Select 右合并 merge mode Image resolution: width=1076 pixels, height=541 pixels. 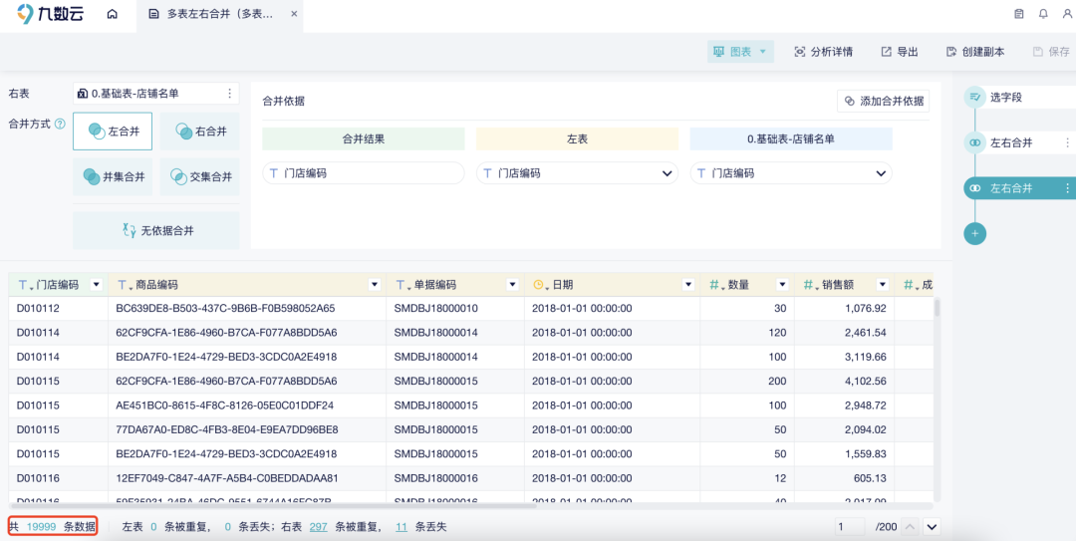tap(199, 132)
